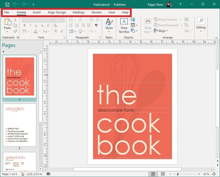Open the line spacing dropdown
The width and height of the screenshot is (220, 177).
(x=72, y=31)
